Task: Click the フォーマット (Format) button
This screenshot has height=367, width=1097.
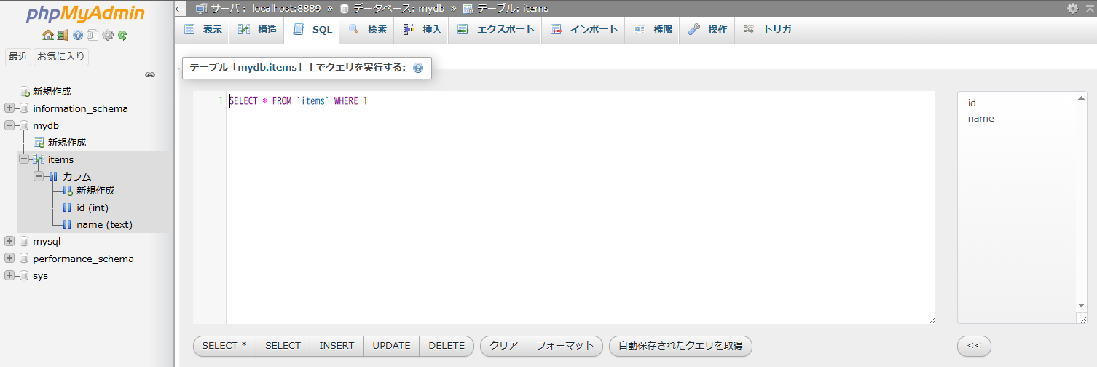Action: (x=565, y=346)
